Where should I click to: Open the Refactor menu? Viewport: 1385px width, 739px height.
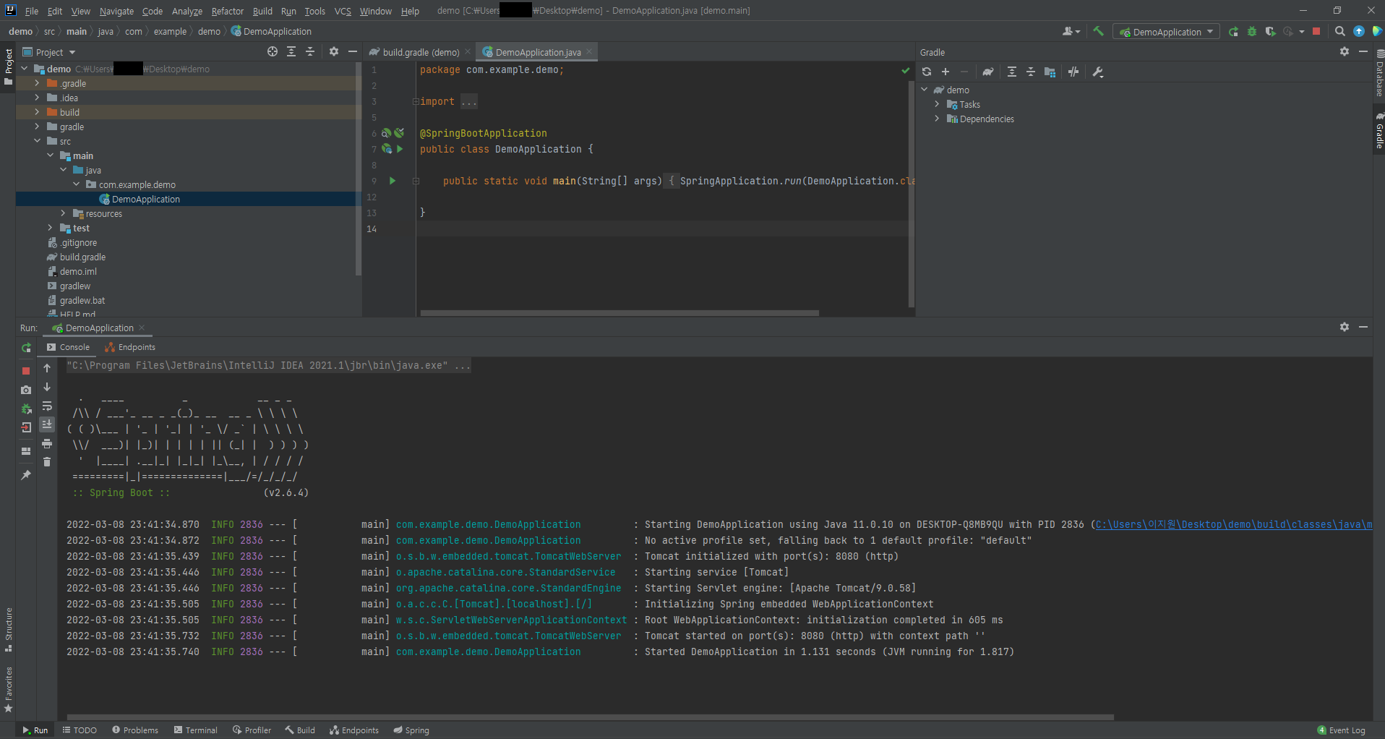click(228, 11)
